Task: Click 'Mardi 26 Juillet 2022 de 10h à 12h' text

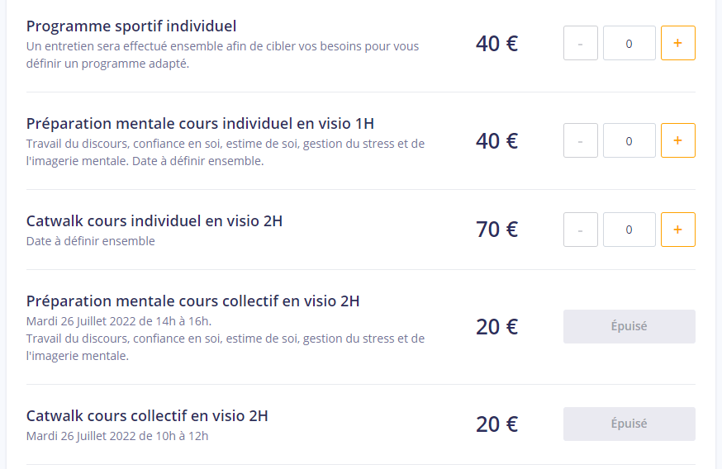Action: point(117,435)
